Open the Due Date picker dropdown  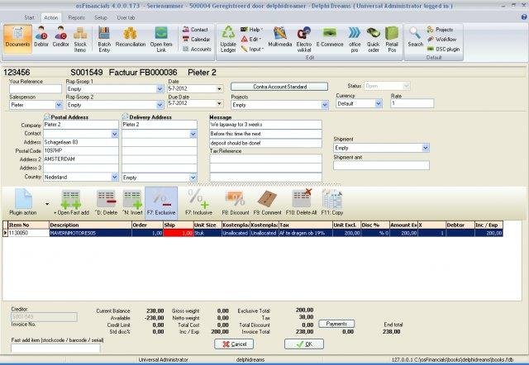pyautogui.click(x=219, y=103)
